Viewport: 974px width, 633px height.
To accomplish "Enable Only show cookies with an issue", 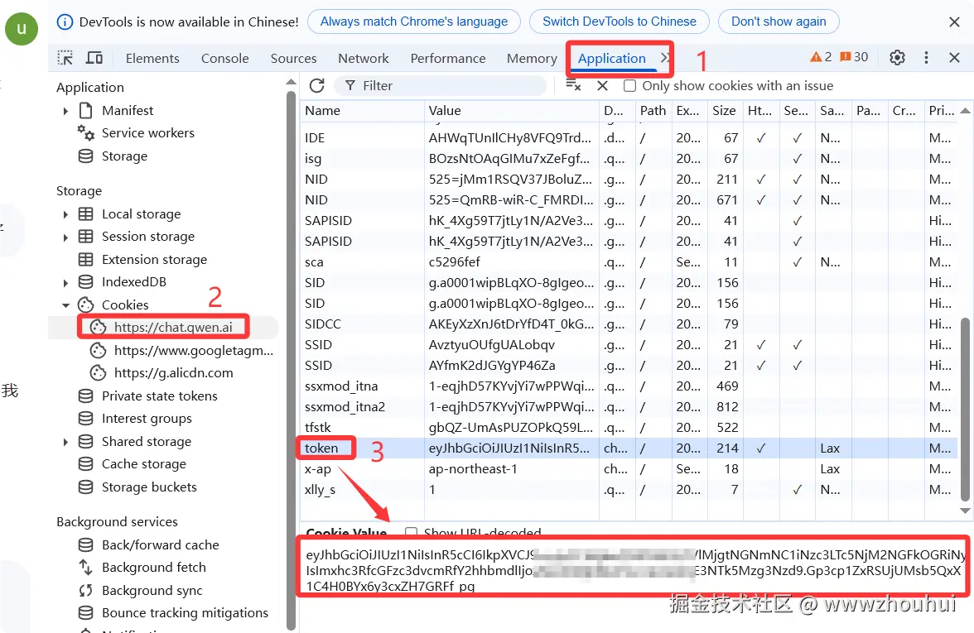I will tap(630, 86).
